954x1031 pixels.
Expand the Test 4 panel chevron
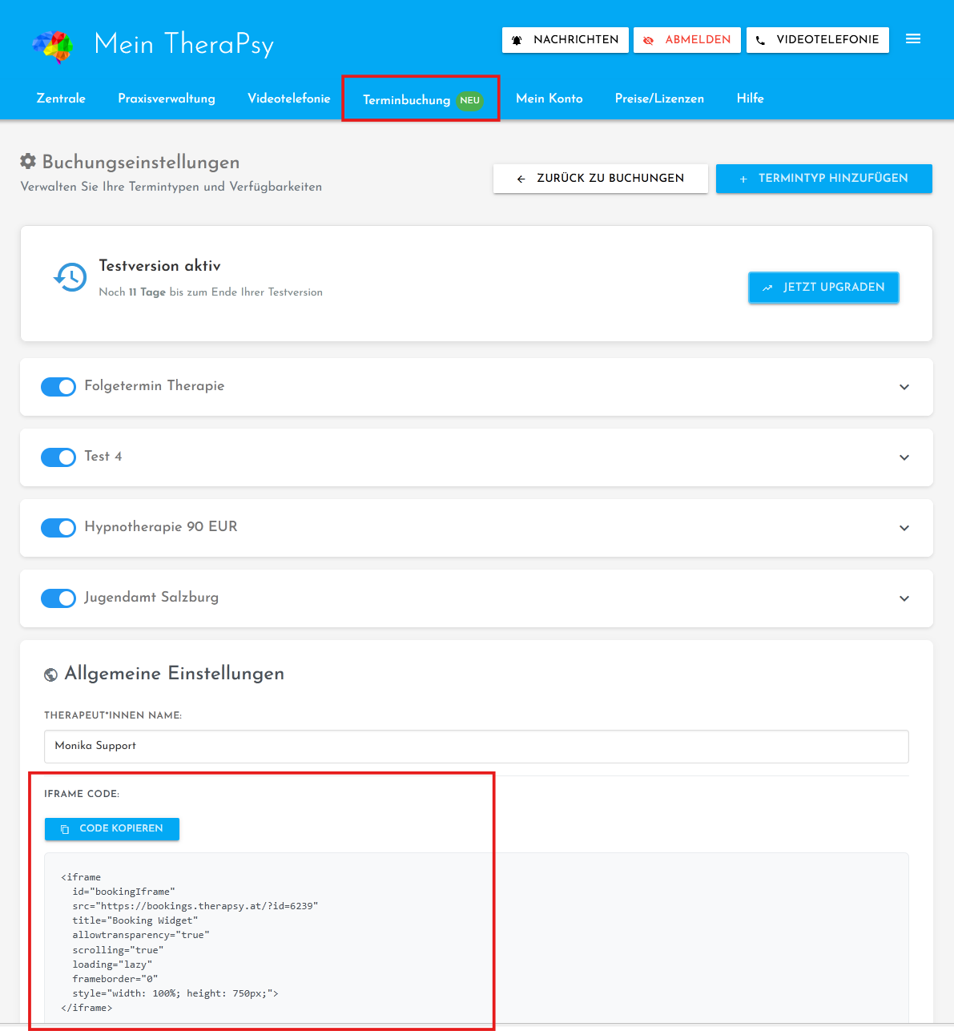[x=904, y=457]
